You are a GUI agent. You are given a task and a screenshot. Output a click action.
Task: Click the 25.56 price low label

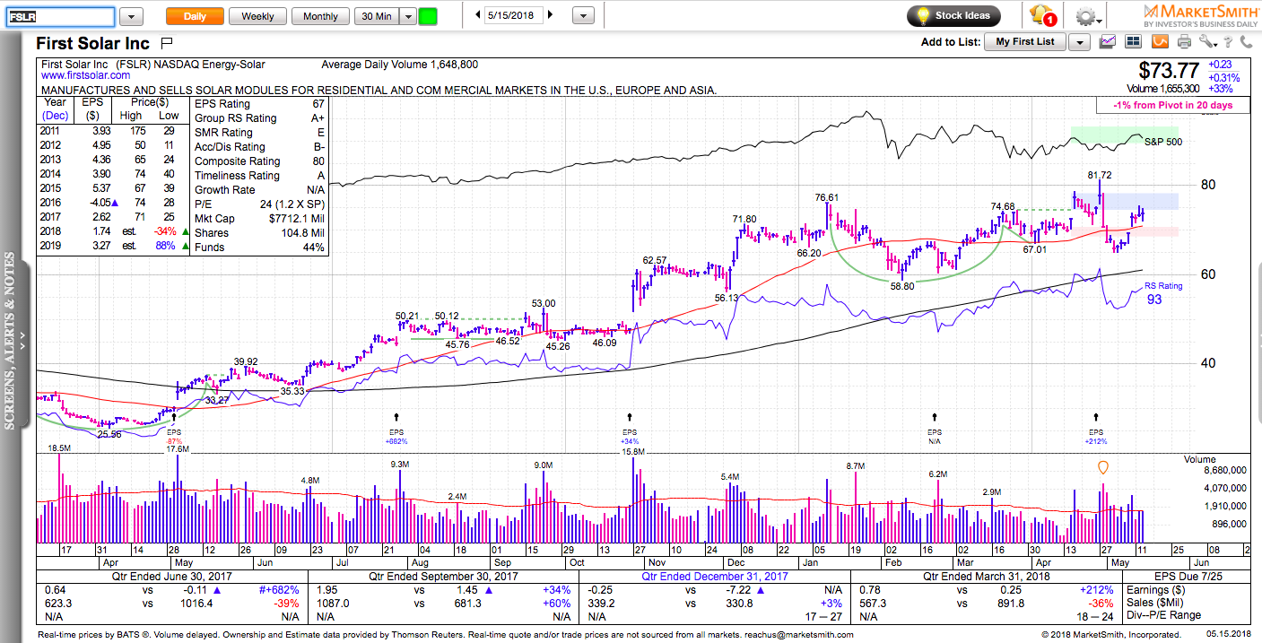[109, 434]
